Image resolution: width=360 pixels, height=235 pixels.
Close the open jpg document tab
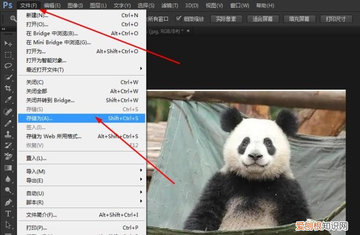coord(188,31)
